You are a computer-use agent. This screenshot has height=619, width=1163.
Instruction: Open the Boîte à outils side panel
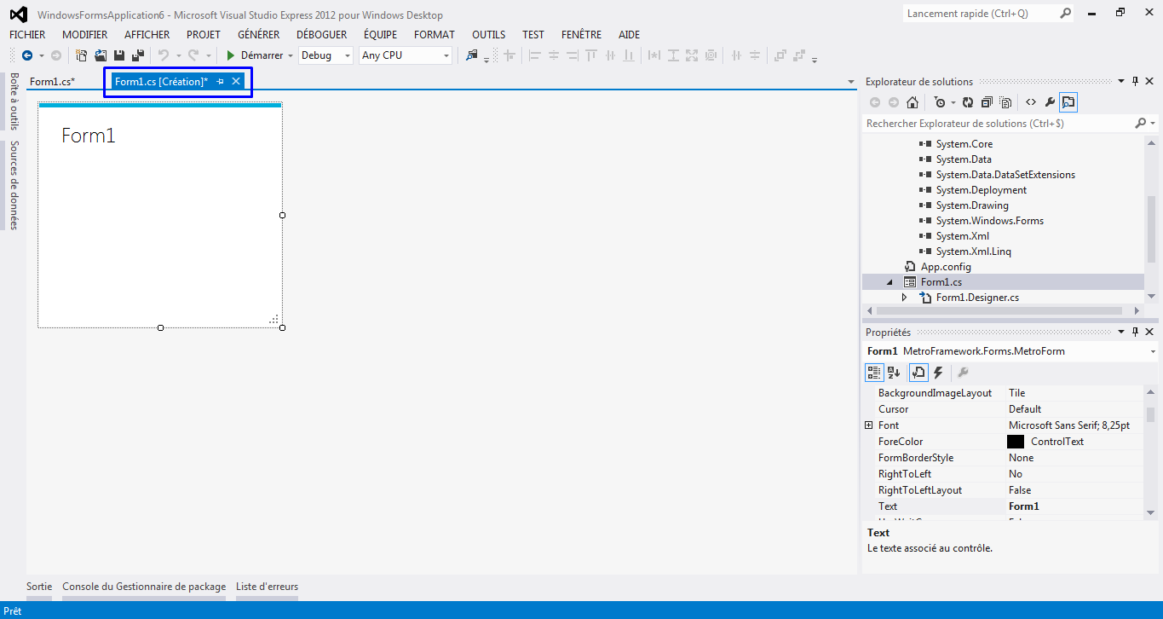click(x=14, y=101)
